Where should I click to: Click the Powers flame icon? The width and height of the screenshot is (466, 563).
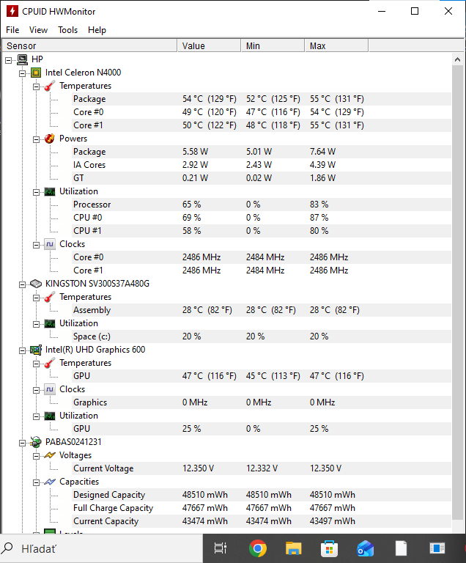[49, 139]
